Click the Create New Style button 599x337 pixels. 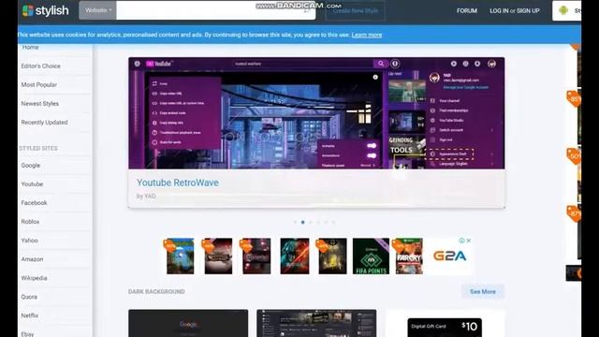click(x=356, y=10)
